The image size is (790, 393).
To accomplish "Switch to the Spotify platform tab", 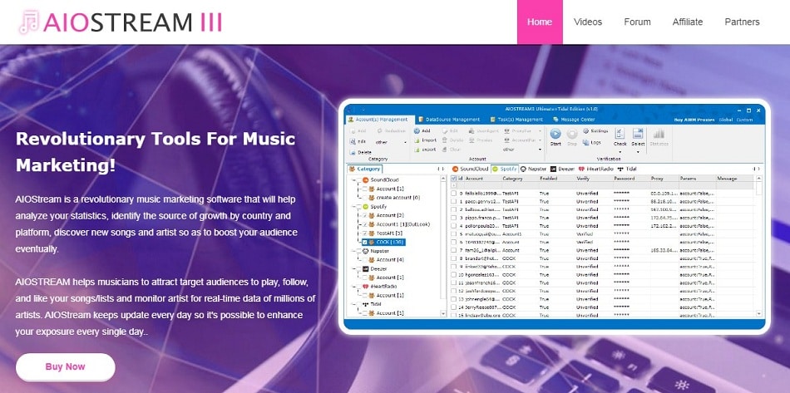I will pos(505,169).
